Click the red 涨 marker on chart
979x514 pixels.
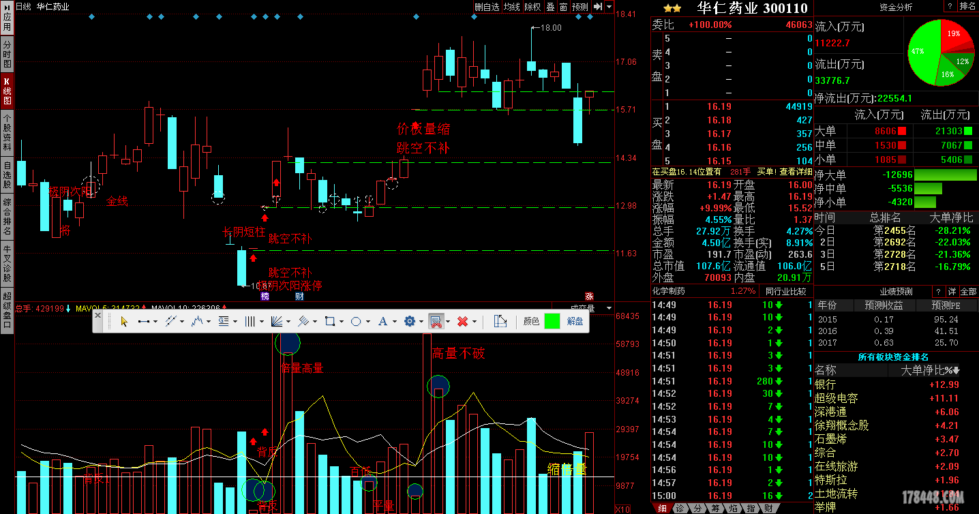click(x=589, y=297)
